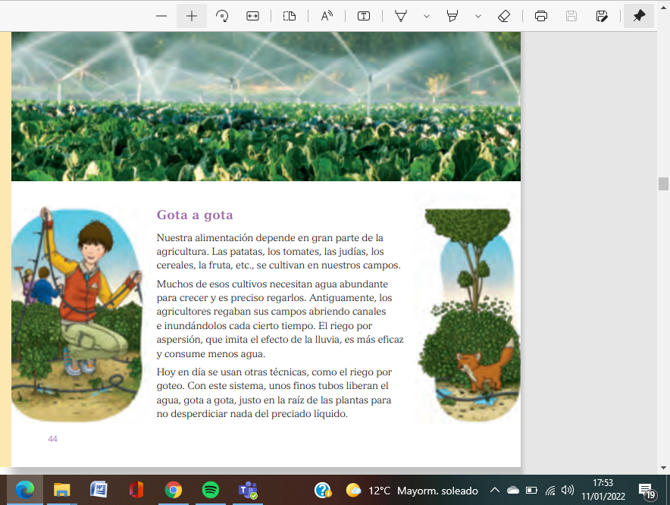
Task: Rotate the PDF page
Action: [222, 16]
